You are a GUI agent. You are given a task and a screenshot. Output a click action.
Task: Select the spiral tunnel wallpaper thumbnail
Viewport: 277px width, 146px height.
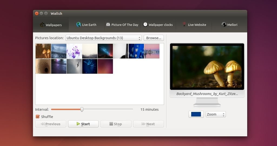[43, 66]
